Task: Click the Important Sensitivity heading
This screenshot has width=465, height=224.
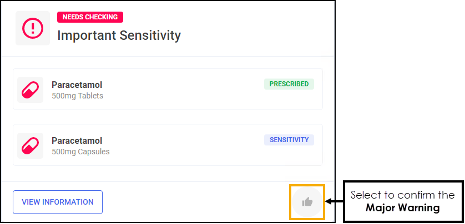Action: tap(119, 35)
